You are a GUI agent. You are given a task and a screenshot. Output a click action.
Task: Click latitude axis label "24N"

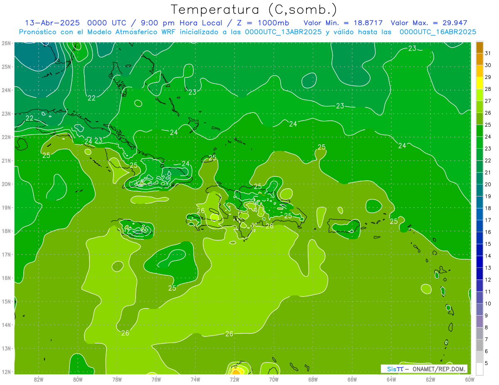6,90
